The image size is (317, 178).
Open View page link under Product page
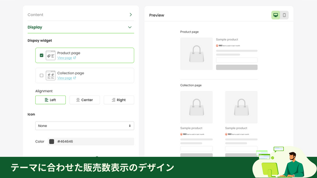pyautogui.click(x=64, y=58)
